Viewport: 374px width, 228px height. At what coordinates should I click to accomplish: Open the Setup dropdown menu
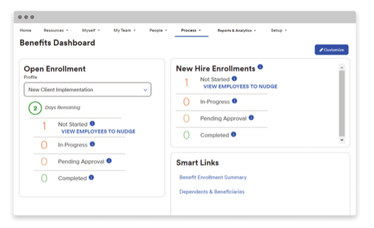click(278, 30)
